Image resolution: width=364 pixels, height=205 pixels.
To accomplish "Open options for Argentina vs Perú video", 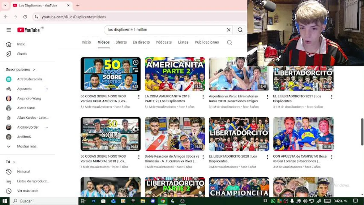I will point(267,97).
